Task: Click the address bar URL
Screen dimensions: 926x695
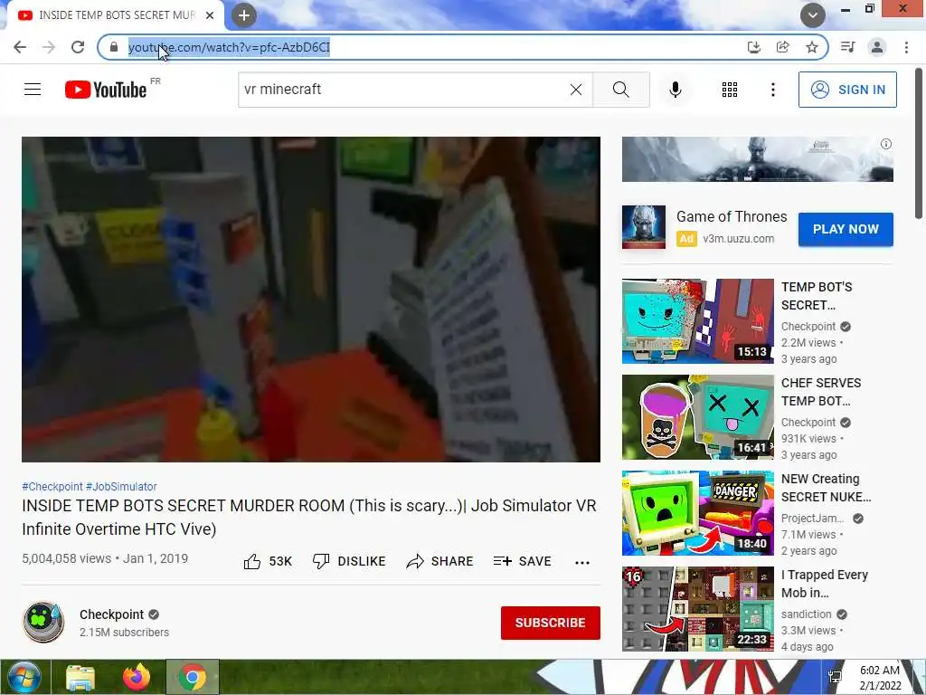Action: (x=229, y=47)
